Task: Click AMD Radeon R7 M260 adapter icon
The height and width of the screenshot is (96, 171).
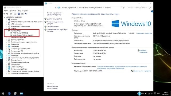Action: coord(11,33)
